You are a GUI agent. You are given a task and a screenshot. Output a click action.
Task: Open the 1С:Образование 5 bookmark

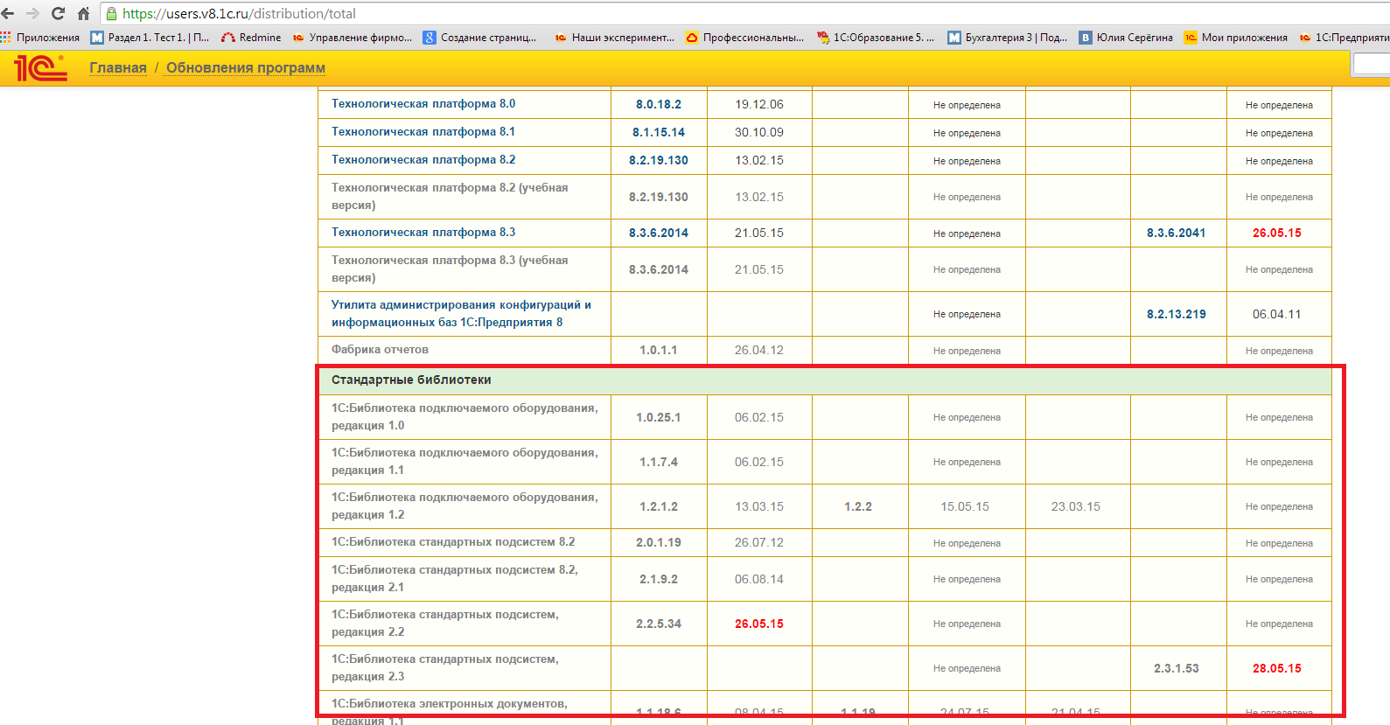coord(876,38)
